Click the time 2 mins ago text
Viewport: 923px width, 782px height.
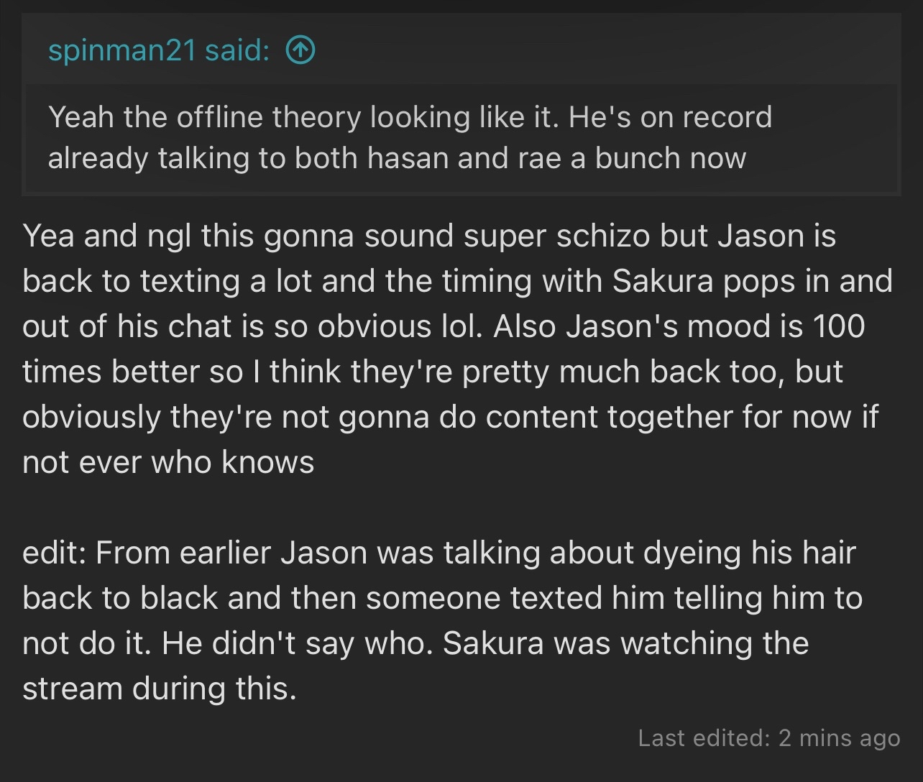click(840, 737)
